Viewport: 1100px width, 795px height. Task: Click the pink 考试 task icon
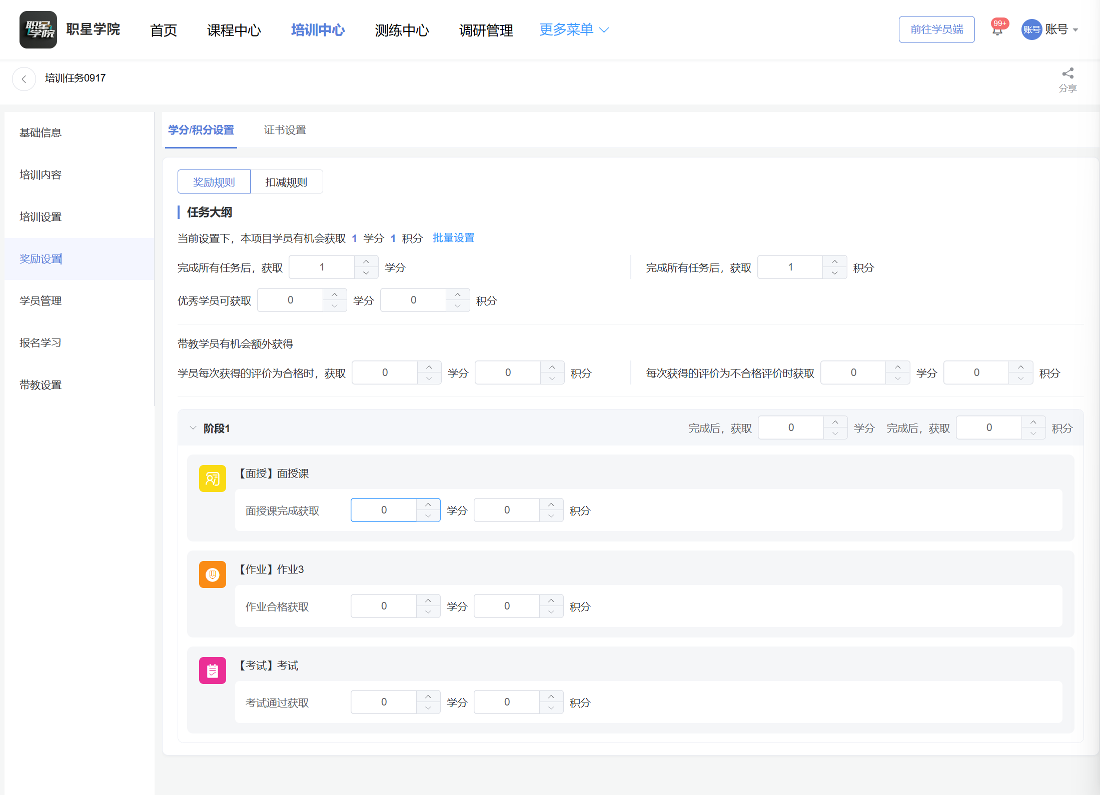coord(212,670)
